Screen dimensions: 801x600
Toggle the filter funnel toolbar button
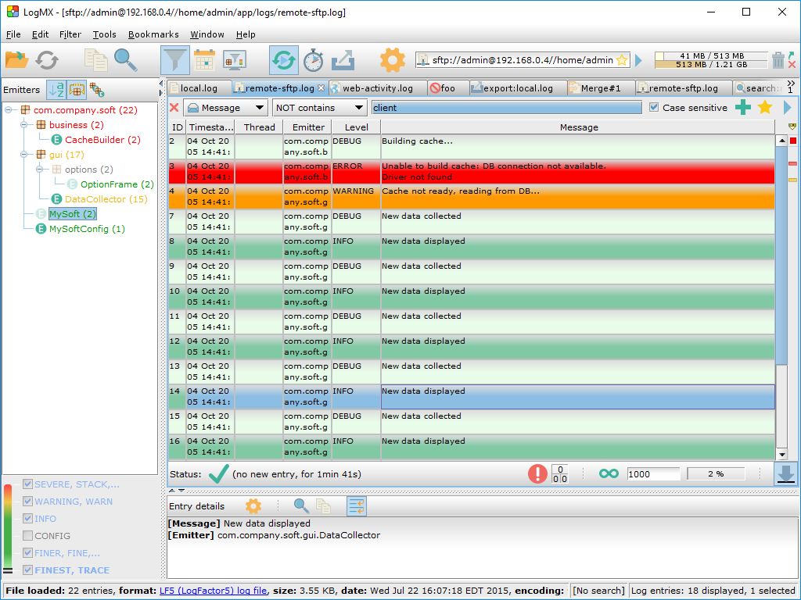pos(175,61)
